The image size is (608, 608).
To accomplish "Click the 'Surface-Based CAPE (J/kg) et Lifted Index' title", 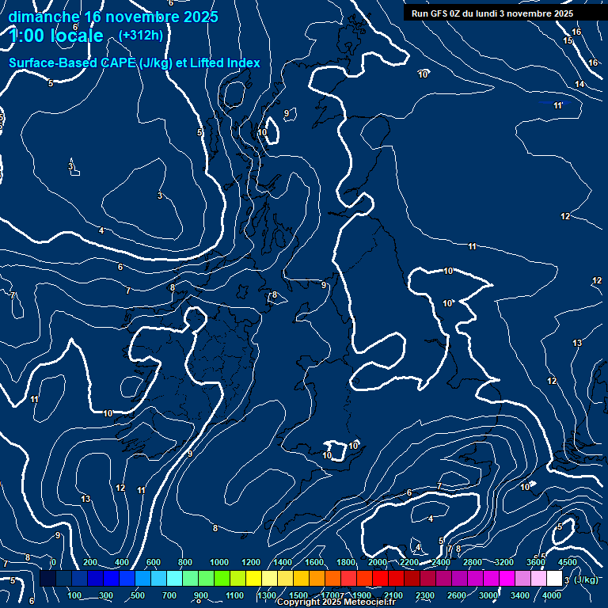I will (x=134, y=63).
